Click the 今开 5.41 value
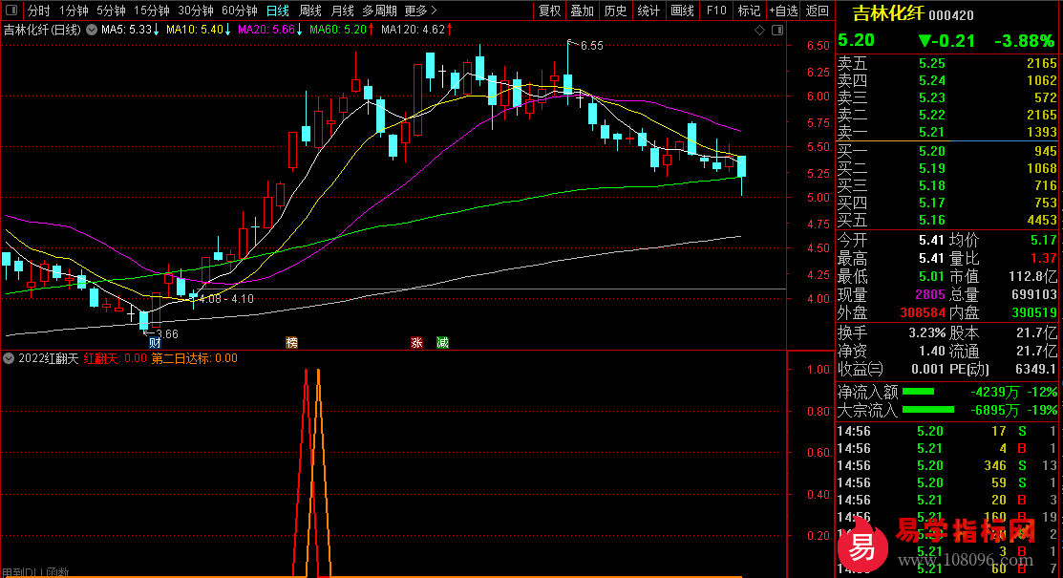The height and width of the screenshot is (578, 1063). pyautogui.click(x=931, y=240)
